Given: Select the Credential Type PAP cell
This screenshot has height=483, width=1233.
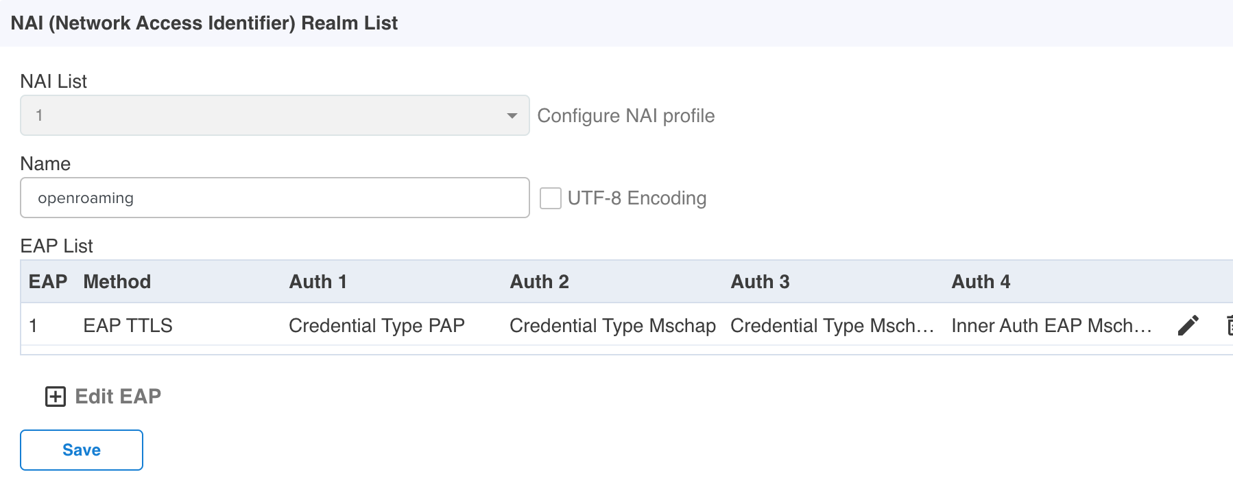Looking at the screenshot, I should coord(377,326).
